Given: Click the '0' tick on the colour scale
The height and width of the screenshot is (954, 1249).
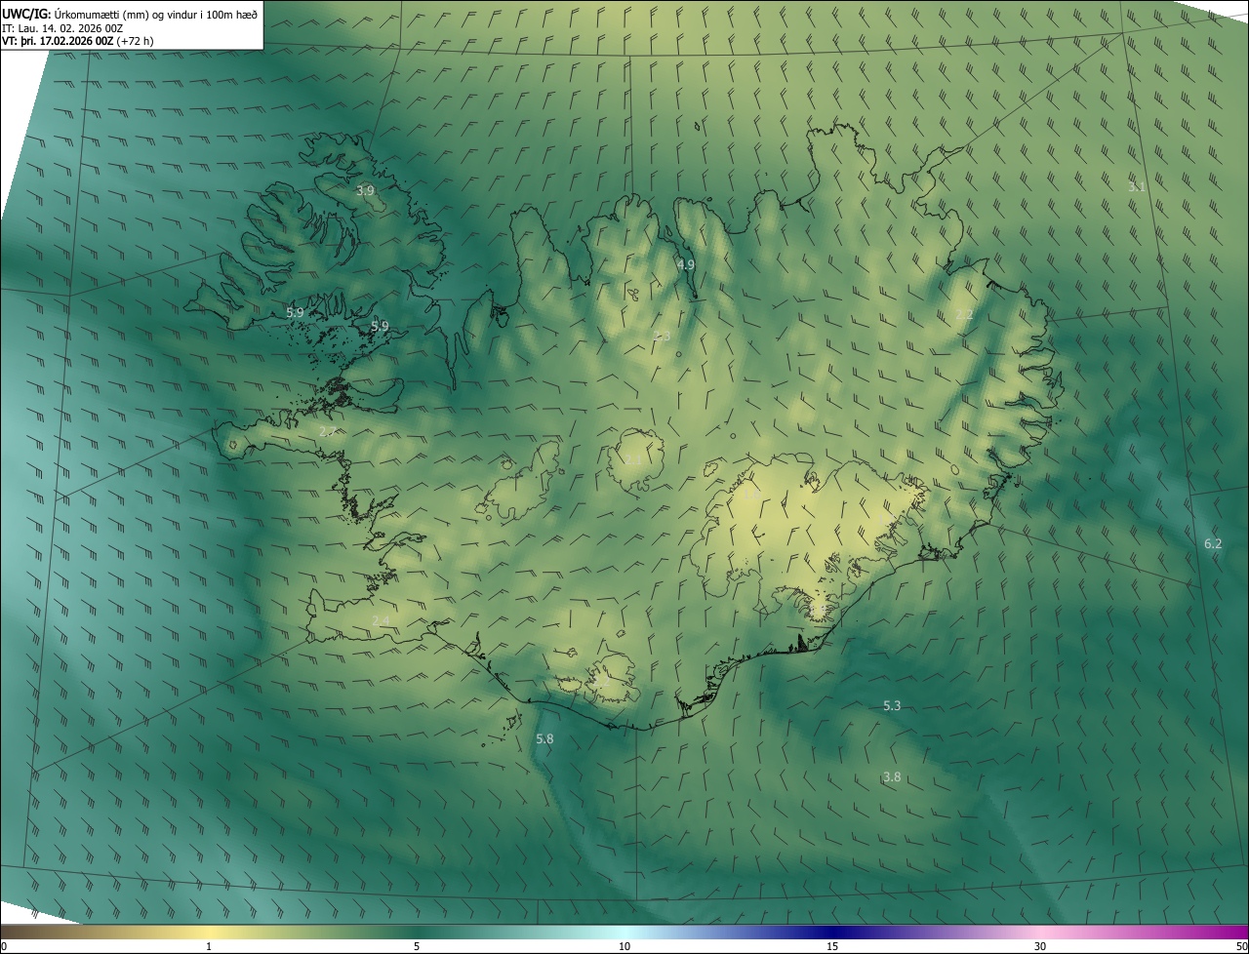Looking at the screenshot, I should (4, 946).
